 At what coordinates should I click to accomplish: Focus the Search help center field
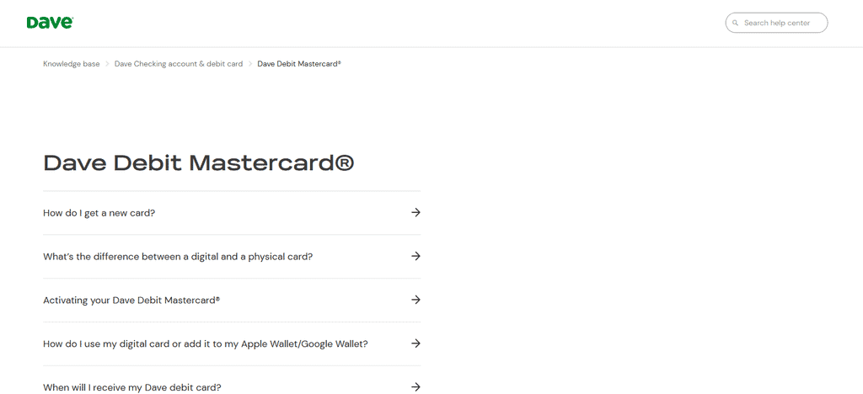click(x=776, y=23)
